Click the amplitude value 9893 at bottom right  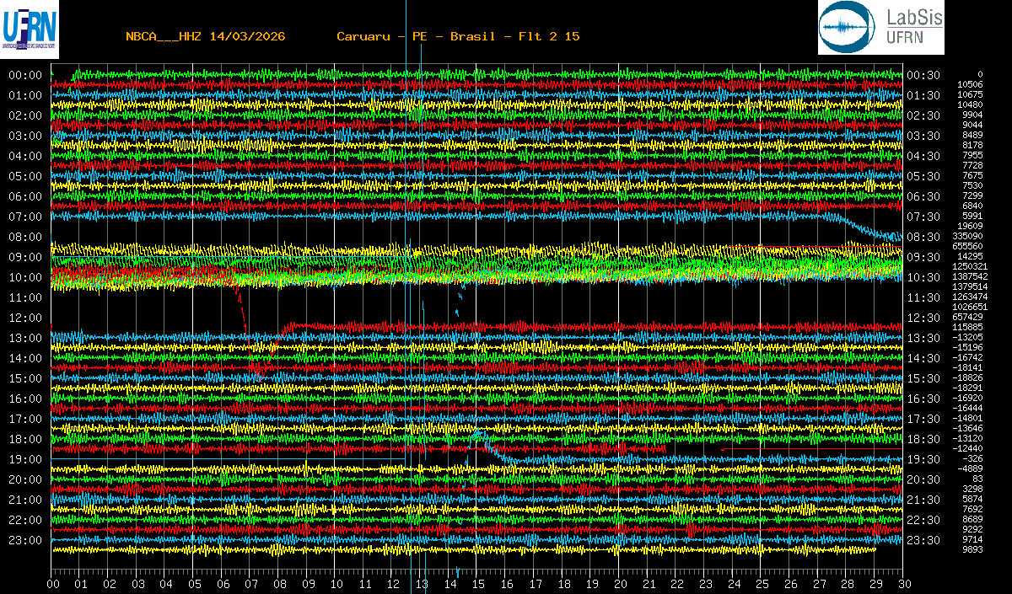[x=972, y=549]
